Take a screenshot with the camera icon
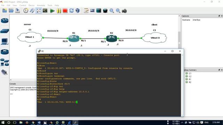The height and width of the screenshot is (125, 223). 124,11
